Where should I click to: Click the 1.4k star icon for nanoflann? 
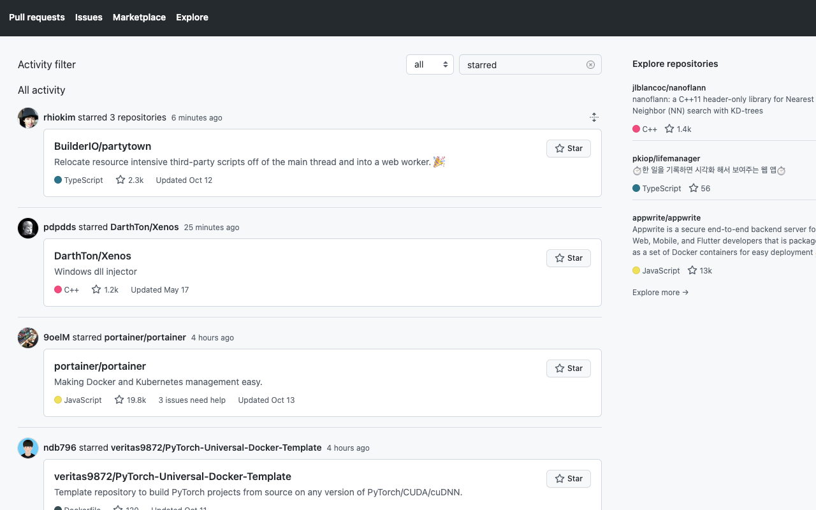click(x=669, y=129)
